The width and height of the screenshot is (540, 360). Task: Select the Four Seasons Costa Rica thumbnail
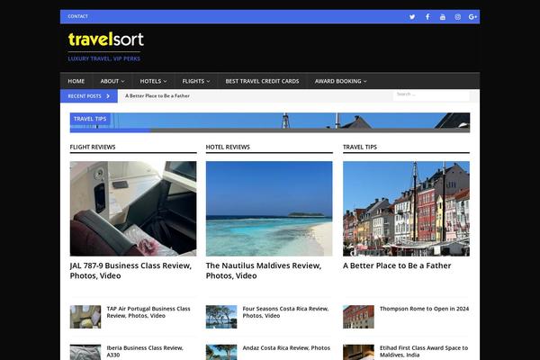click(x=221, y=316)
